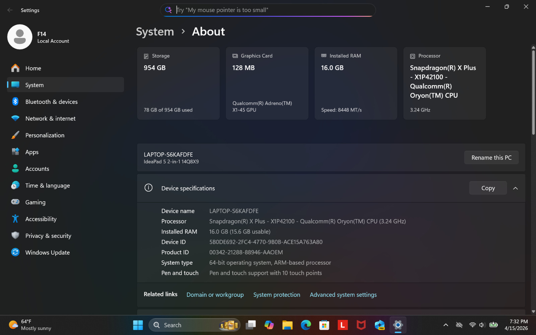Open the PRE app icon on taskbar
Screen dimensions: 536x335
coord(380,325)
